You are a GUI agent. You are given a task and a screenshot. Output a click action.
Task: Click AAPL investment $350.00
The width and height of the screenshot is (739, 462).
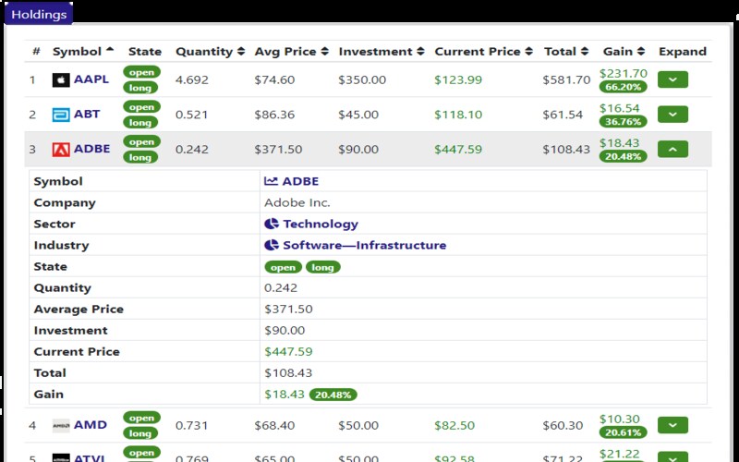click(x=362, y=79)
